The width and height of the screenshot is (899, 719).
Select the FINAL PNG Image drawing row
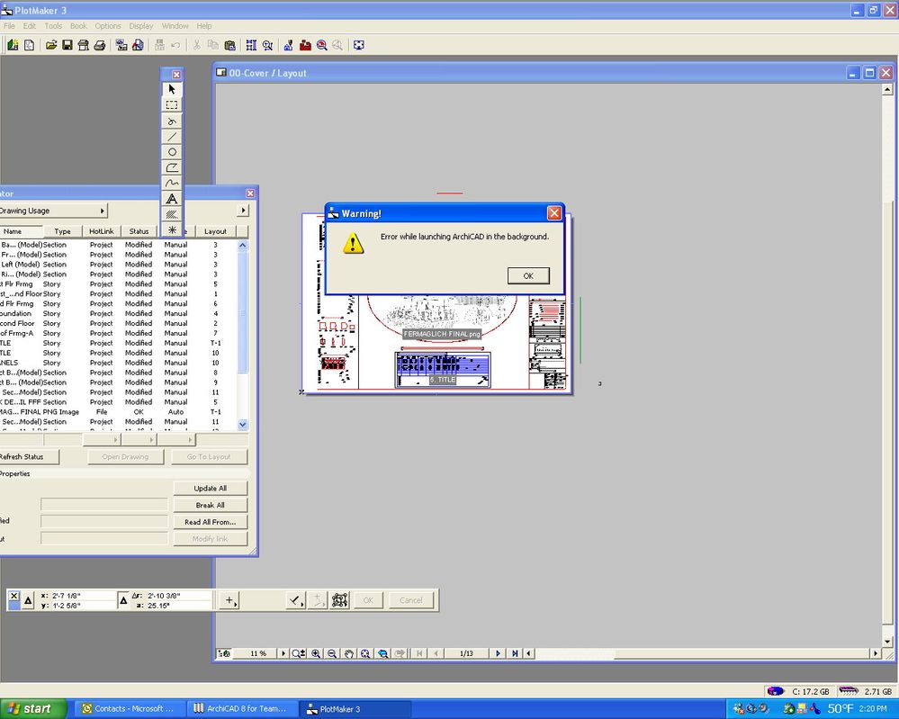click(x=118, y=411)
